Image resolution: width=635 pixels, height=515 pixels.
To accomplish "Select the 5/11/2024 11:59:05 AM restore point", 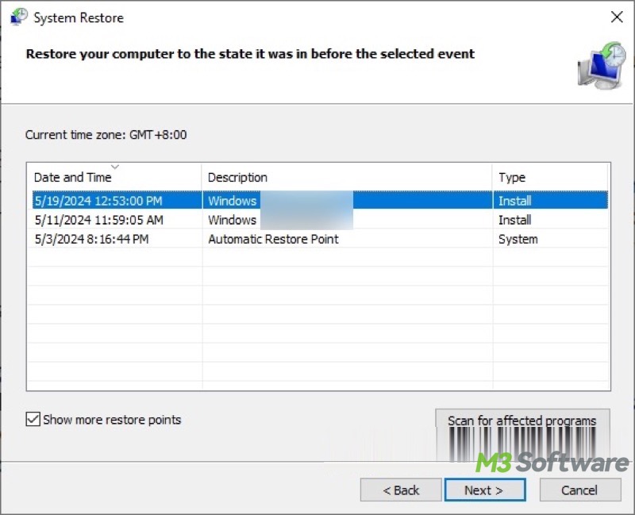I will point(98,220).
